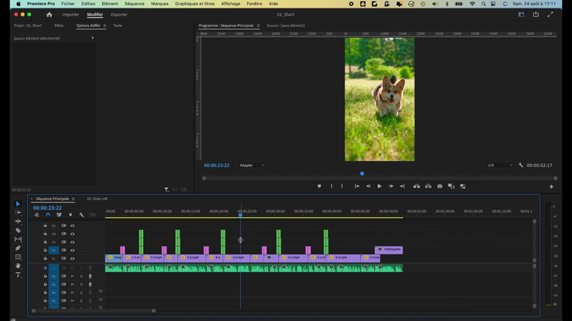Go to the Exporter workspace
This screenshot has width=572, height=321.
tap(119, 14)
